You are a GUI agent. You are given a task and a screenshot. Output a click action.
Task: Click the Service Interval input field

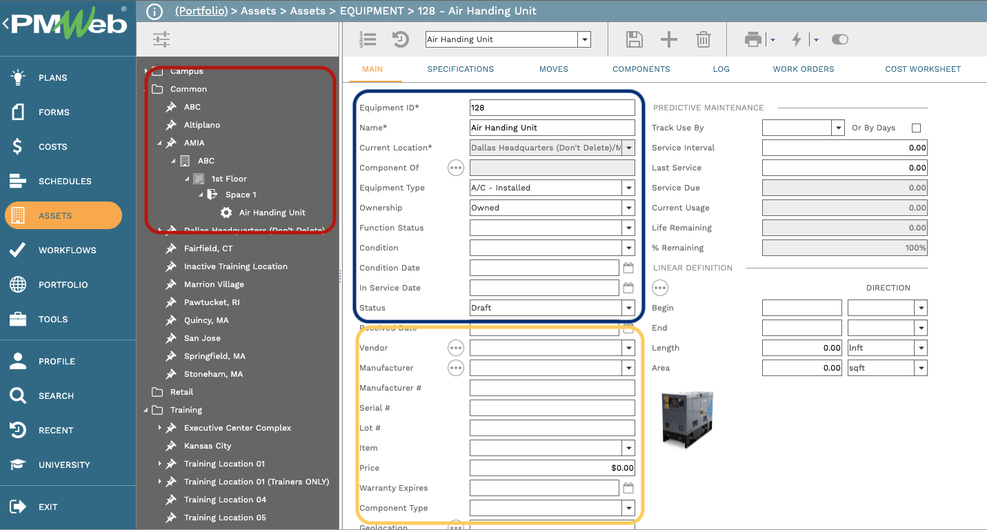coord(844,148)
